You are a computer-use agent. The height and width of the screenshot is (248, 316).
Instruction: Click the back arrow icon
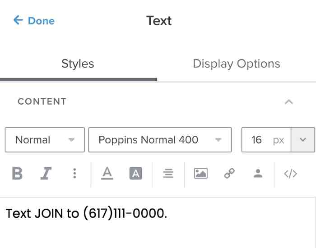[x=18, y=20]
